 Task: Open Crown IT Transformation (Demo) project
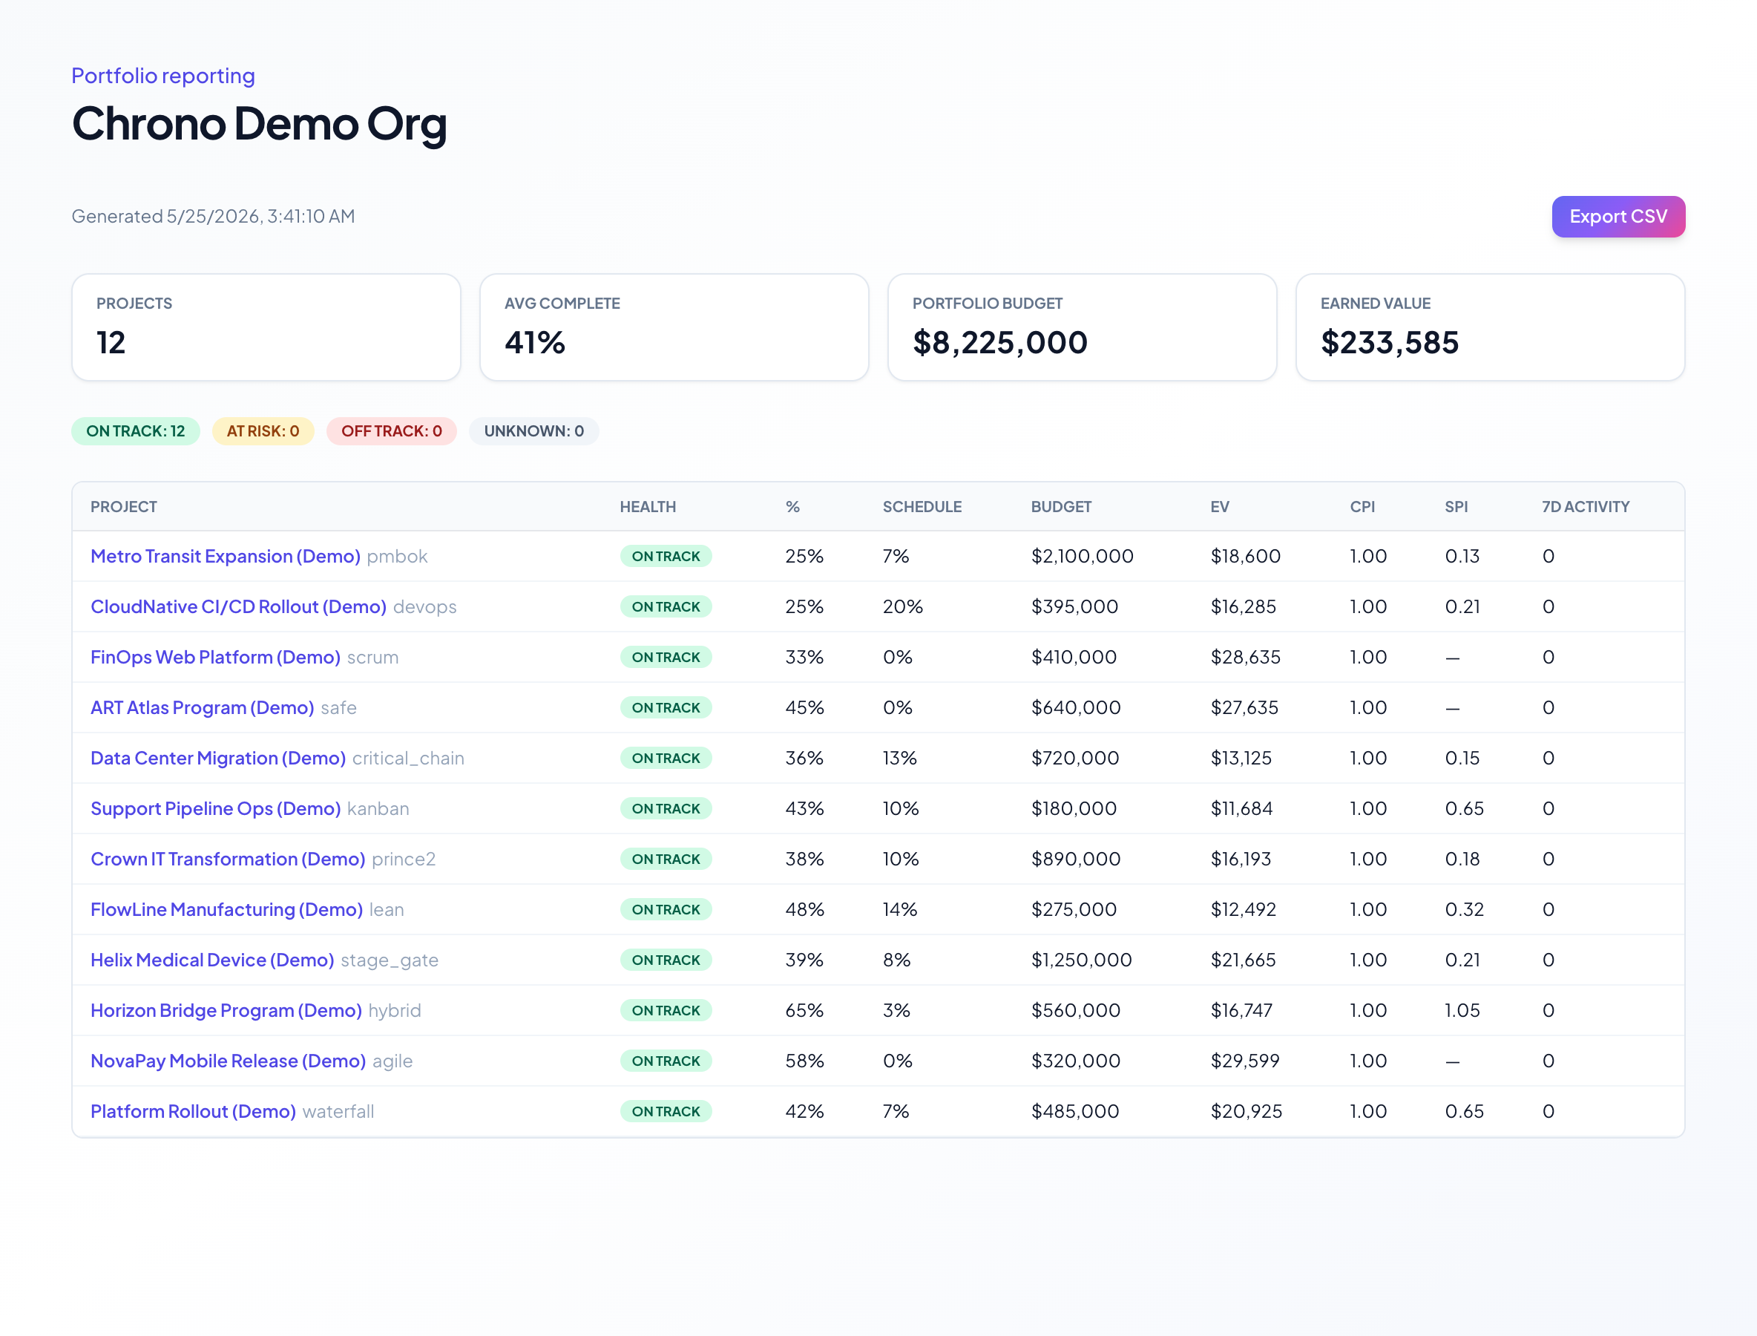click(227, 859)
